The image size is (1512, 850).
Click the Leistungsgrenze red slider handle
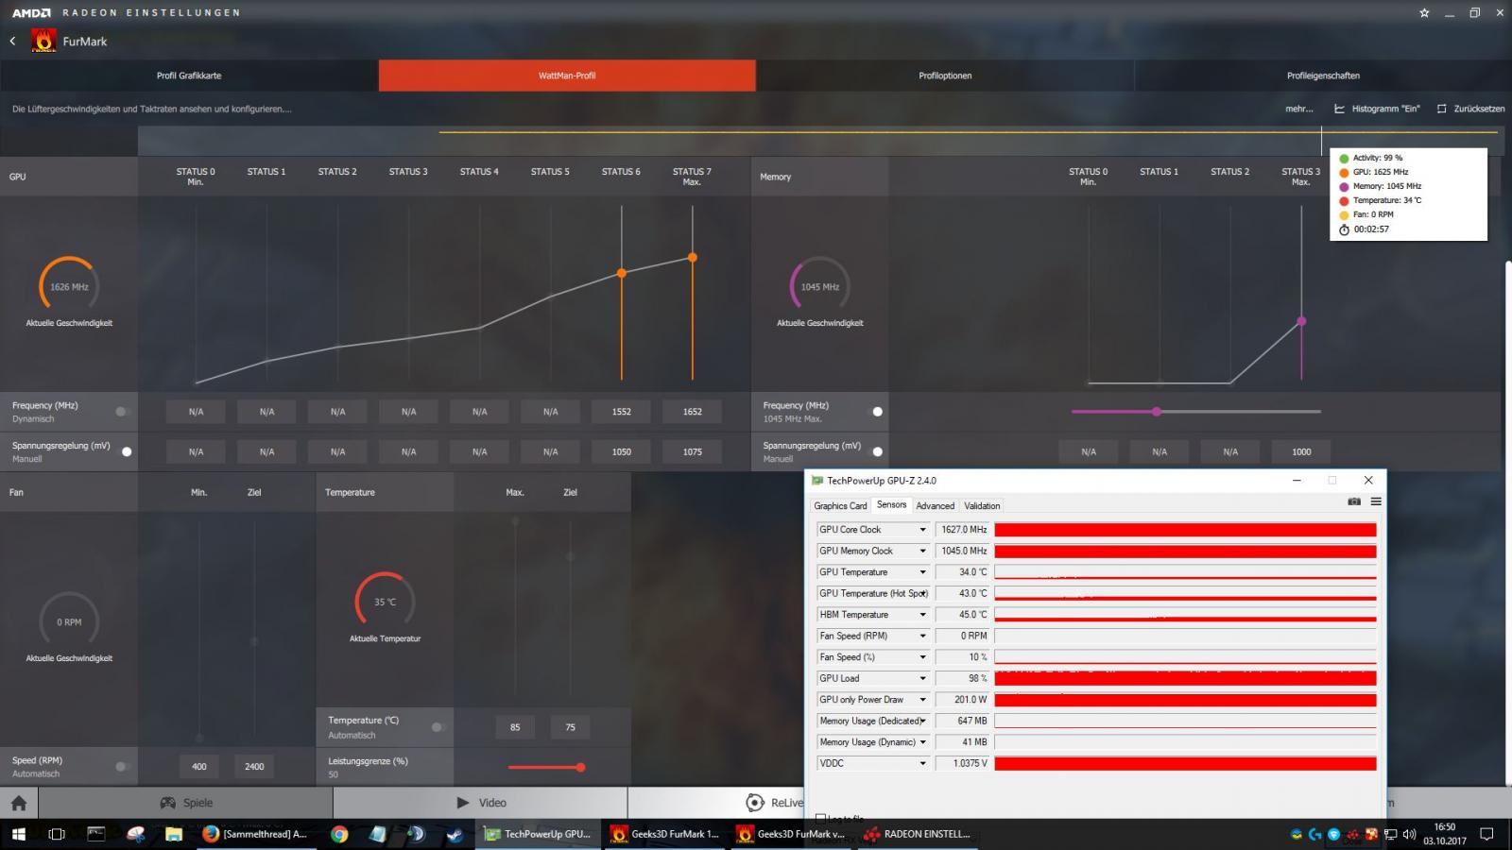[x=580, y=767]
